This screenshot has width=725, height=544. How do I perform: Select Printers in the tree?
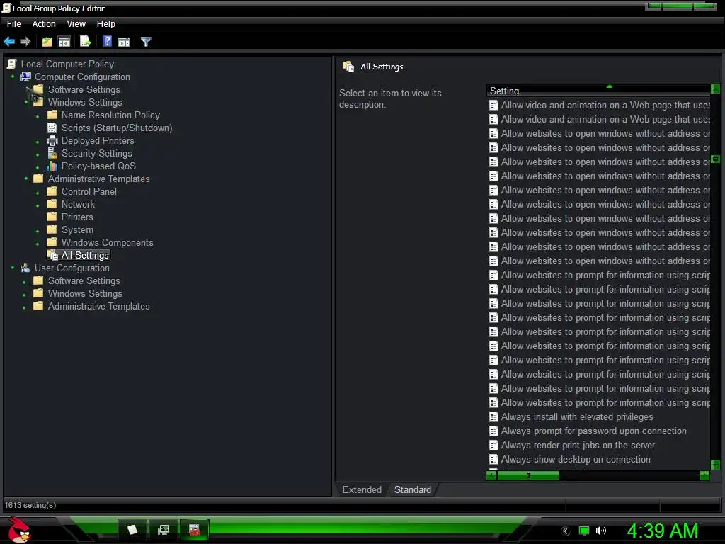coord(77,217)
